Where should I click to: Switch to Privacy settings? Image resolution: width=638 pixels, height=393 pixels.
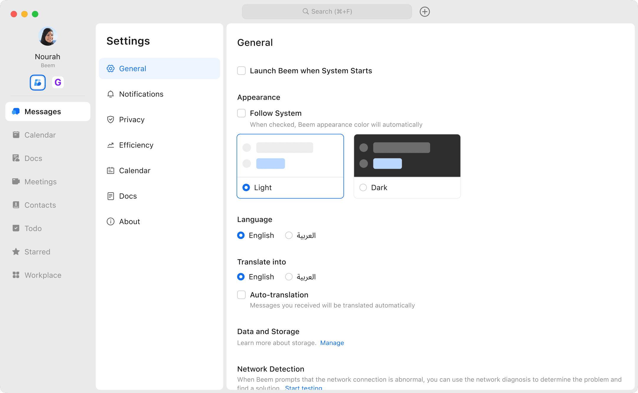click(132, 119)
